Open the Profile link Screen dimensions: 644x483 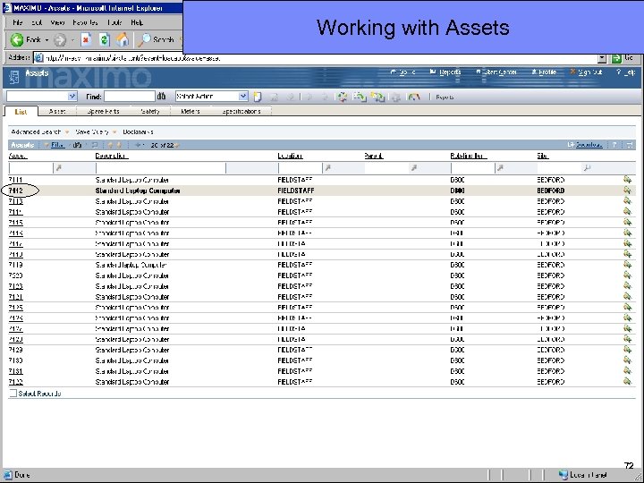pyautogui.click(x=544, y=72)
